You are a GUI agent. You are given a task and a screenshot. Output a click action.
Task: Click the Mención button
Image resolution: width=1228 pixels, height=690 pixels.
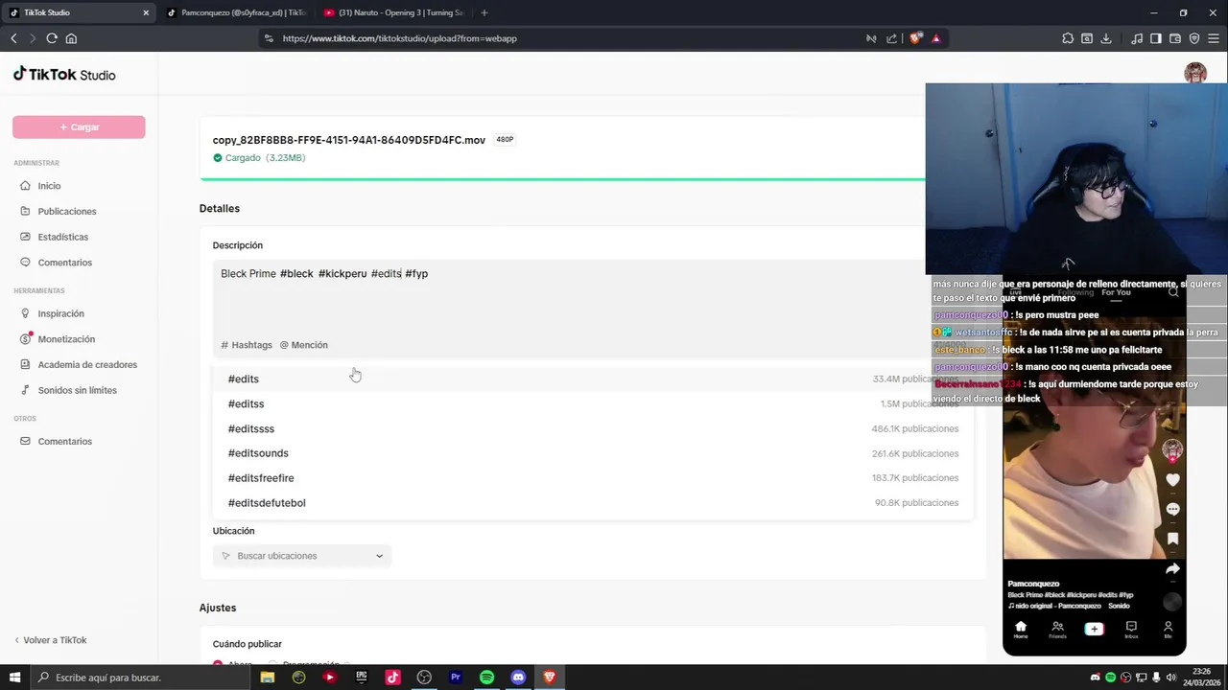coord(304,345)
